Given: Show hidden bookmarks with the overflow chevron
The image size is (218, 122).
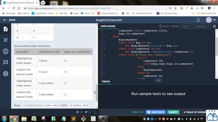Looking at the screenshot, I should point(193,14).
